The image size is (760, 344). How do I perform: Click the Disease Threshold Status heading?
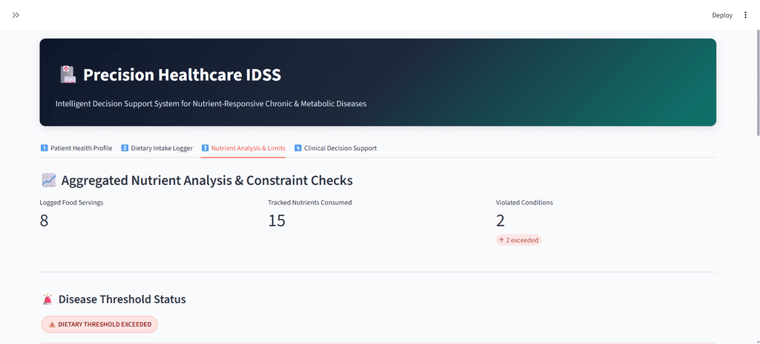click(x=122, y=299)
